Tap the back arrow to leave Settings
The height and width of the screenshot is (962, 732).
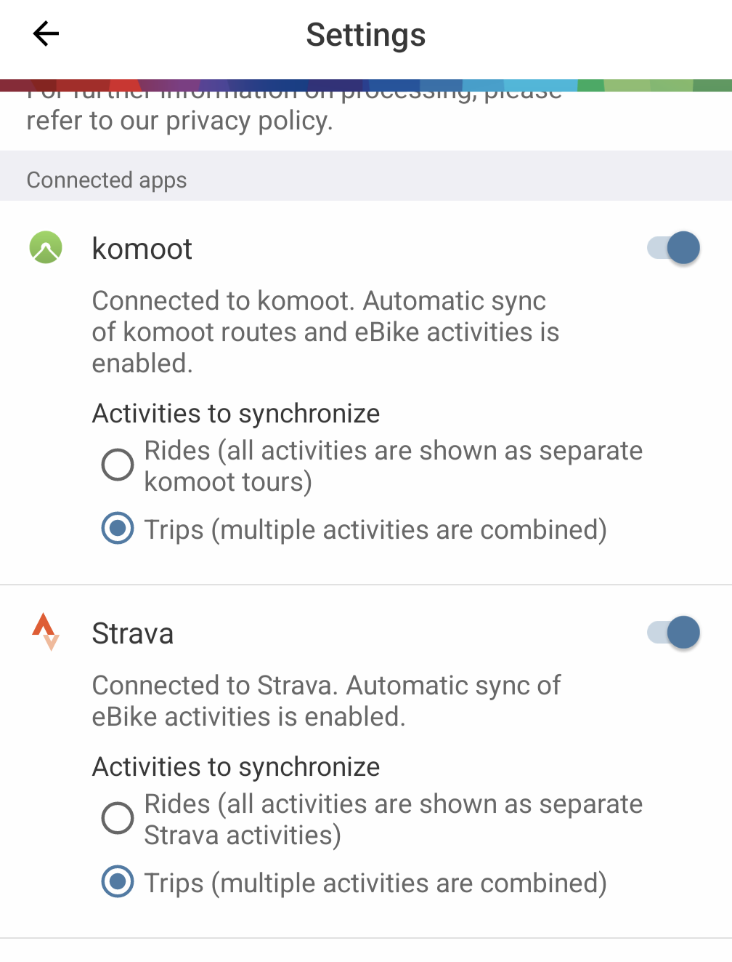coord(46,34)
